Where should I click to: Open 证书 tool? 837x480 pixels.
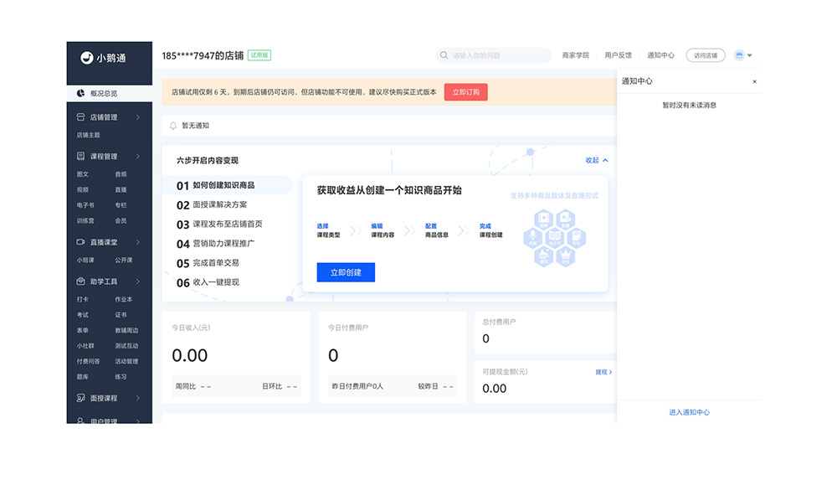coord(121,315)
